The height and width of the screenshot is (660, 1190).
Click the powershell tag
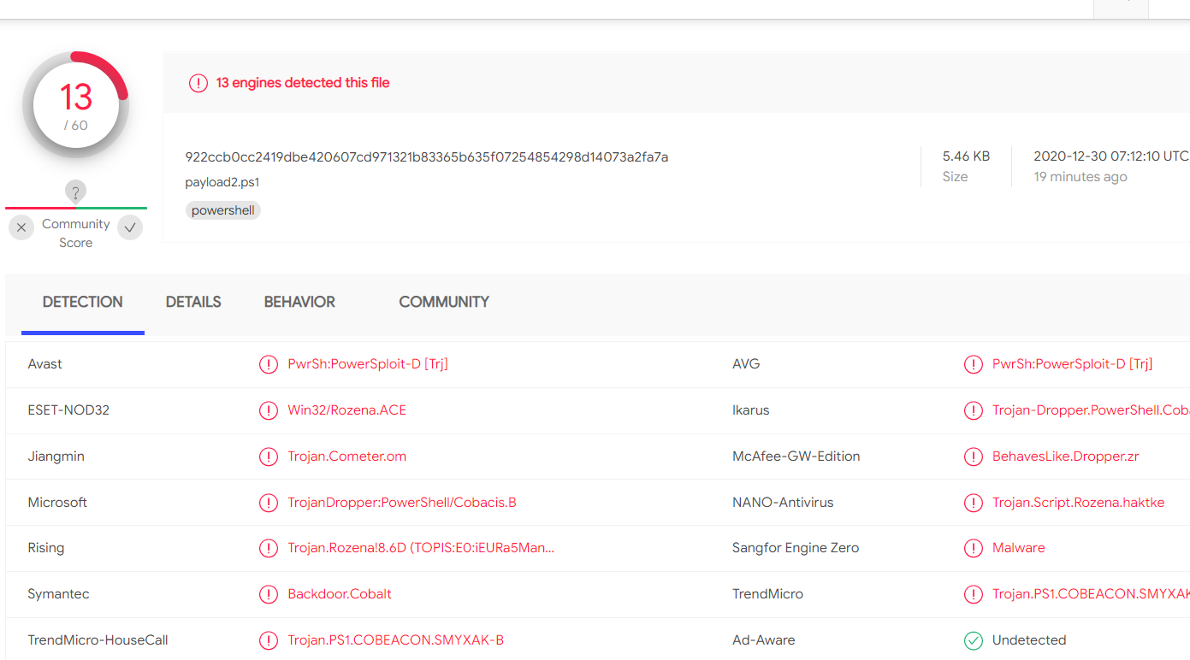223,210
